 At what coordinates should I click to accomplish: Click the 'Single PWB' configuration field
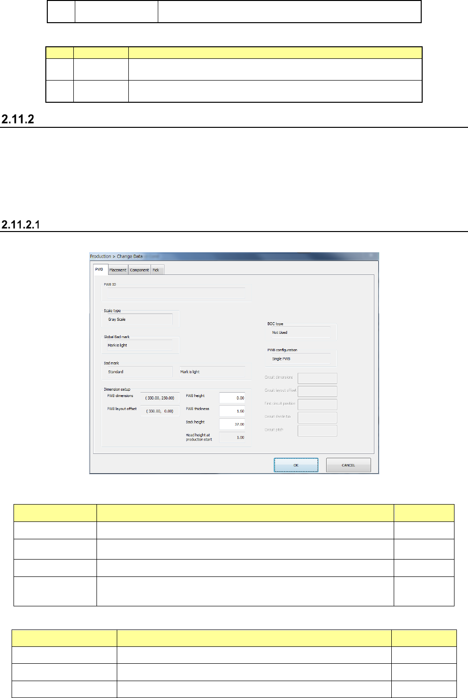click(300, 359)
